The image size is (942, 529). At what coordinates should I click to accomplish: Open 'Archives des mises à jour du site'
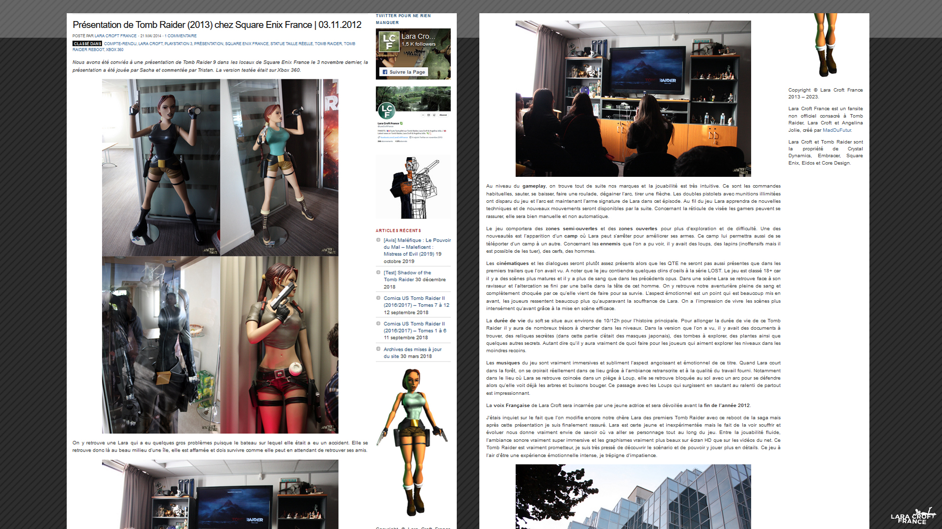(x=412, y=349)
